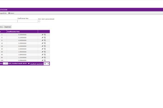Copy the row with coefficient 1.90000000
The height and width of the screenshot is (108, 163).
click(45, 52)
